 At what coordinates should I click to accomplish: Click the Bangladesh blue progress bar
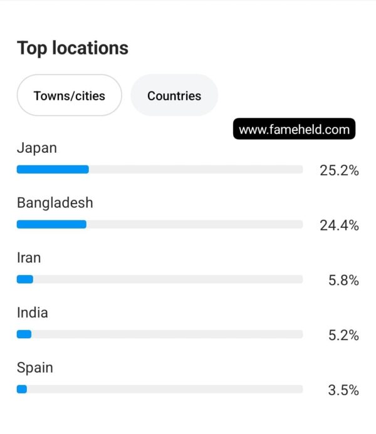tap(51, 224)
